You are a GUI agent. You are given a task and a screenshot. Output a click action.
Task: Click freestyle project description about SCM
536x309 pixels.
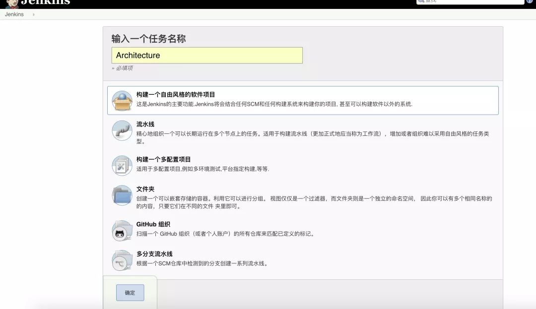click(274, 104)
